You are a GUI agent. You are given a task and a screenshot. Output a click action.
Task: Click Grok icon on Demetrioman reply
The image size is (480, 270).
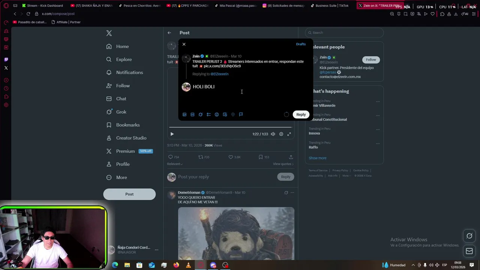coord(286,193)
